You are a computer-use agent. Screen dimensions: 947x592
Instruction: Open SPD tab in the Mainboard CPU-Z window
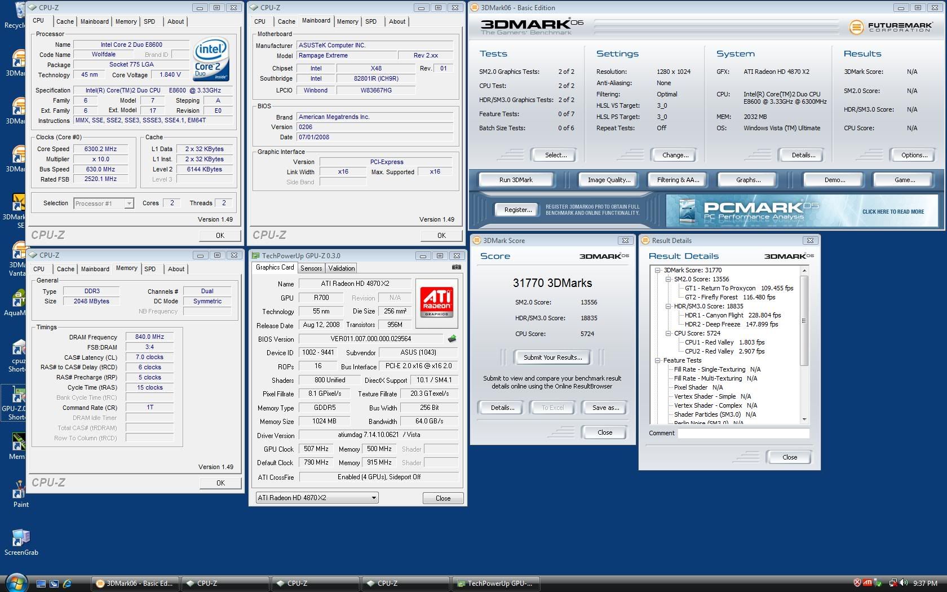tap(371, 21)
